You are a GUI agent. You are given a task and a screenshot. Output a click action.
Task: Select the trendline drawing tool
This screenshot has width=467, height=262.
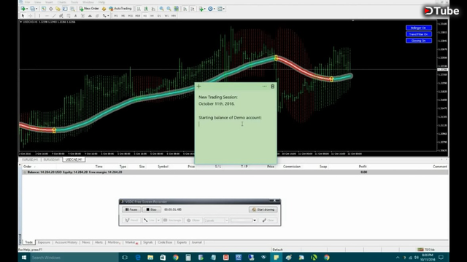54,16
